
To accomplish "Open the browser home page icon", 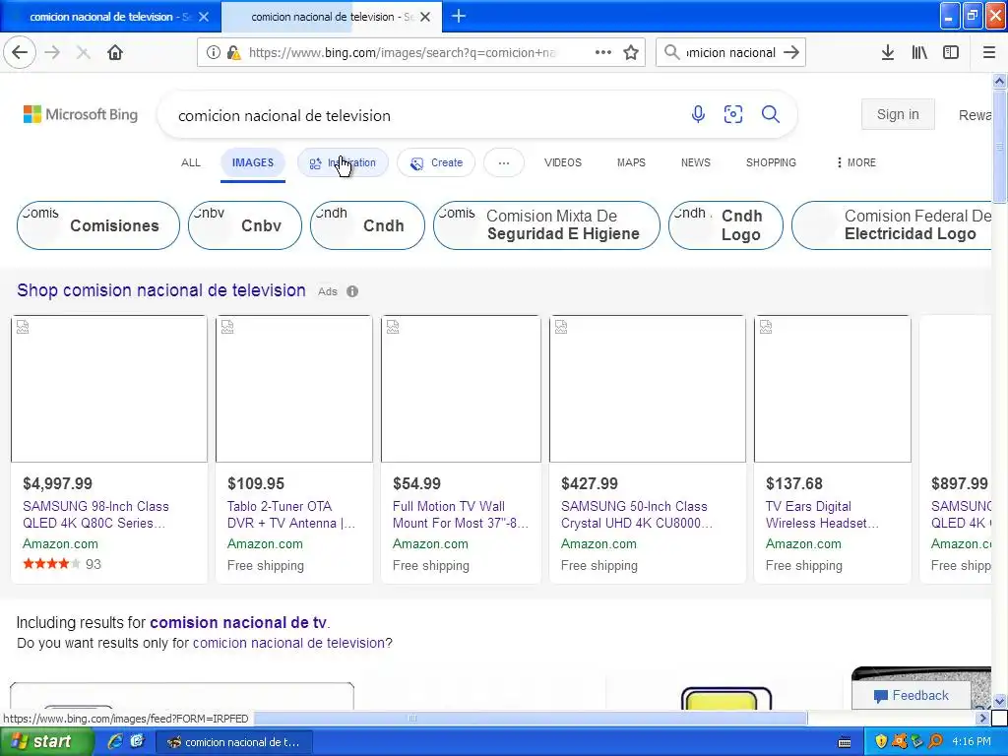I will tap(115, 52).
